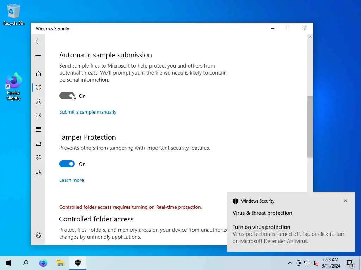This screenshot has width=361, height=270.
Task: Click the scrollbar up arrow
Action: point(310,37)
